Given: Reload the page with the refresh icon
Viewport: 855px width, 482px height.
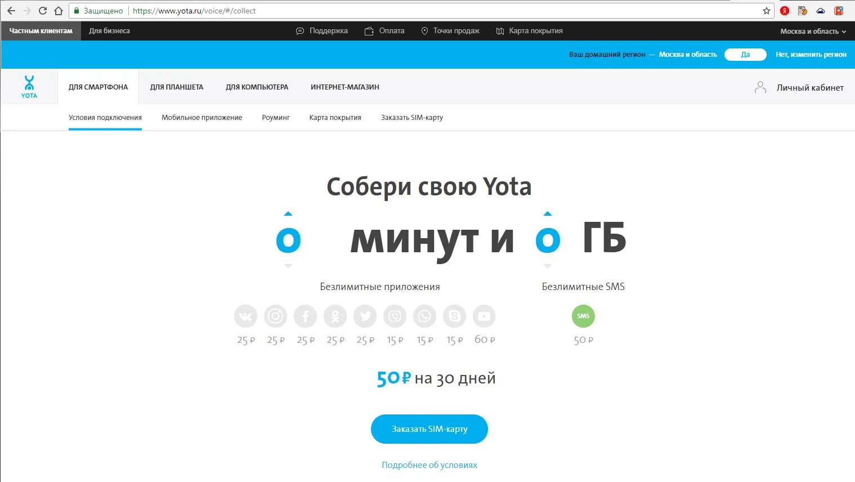Looking at the screenshot, I should point(43,11).
